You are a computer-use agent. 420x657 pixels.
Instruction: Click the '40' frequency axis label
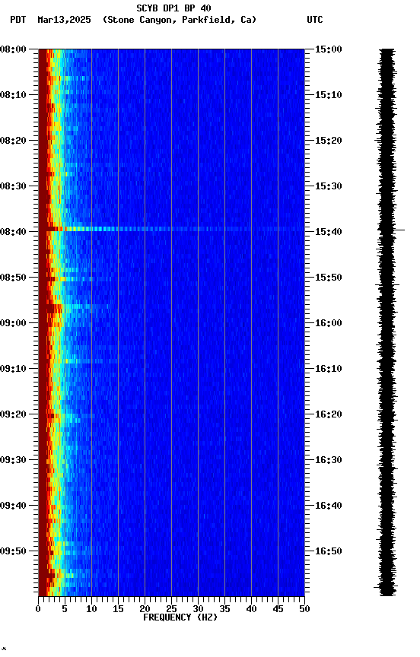tap(251, 610)
